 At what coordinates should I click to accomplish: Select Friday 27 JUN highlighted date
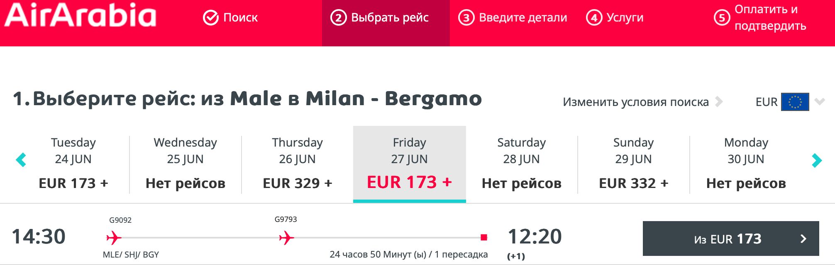point(410,164)
